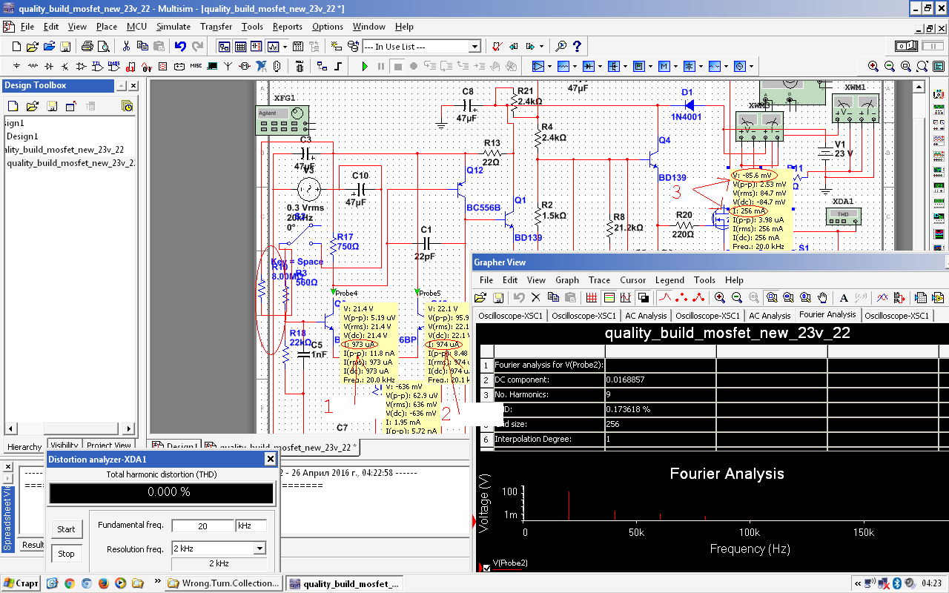
Task: Toggle show lines trace style in Grapher
Action: coord(665,297)
